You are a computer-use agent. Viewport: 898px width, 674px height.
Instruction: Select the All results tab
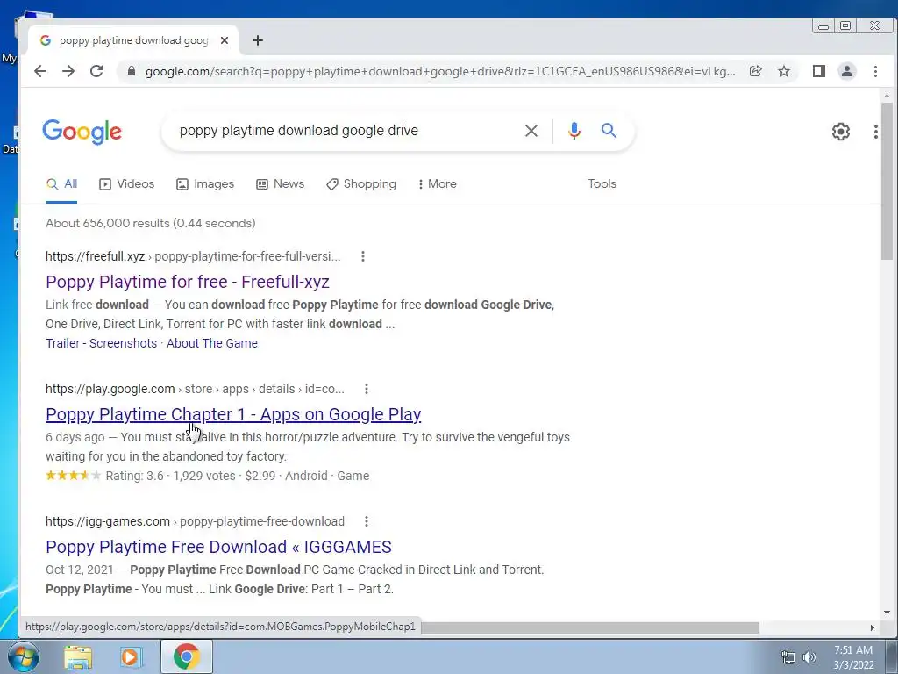click(61, 184)
